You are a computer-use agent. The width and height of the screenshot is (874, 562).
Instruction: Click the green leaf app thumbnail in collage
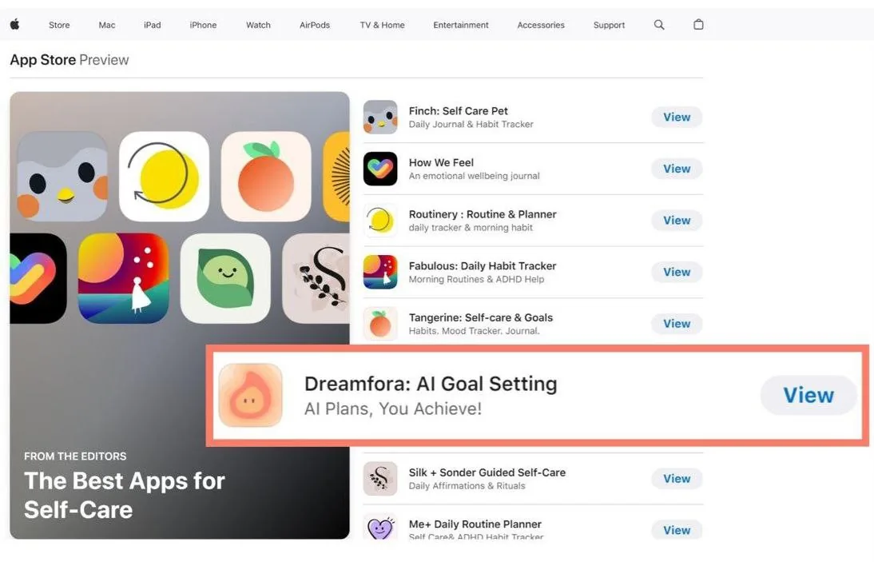(225, 278)
